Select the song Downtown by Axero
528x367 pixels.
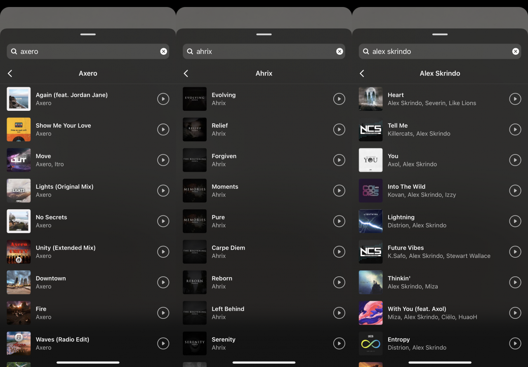click(51, 282)
